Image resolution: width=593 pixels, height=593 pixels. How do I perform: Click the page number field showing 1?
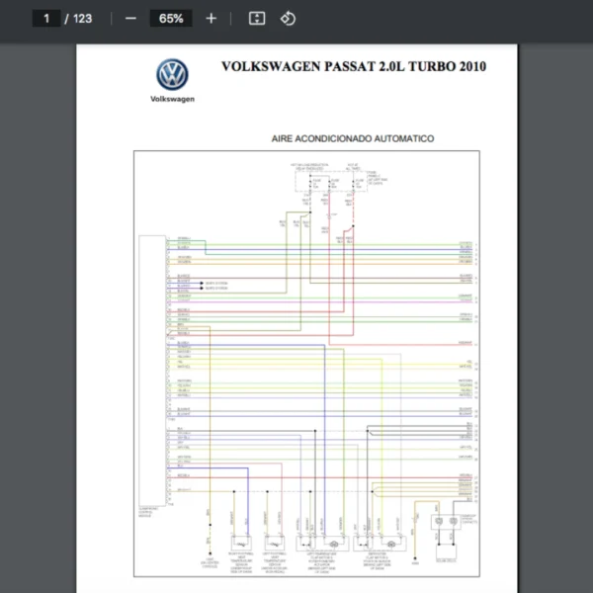[46, 18]
